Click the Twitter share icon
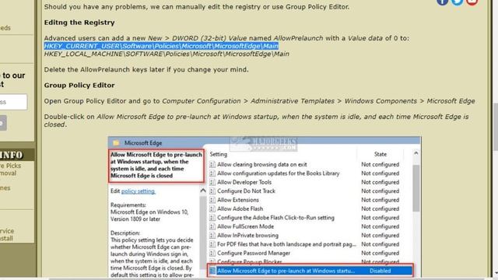This screenshot has height=280, width=498. [x=457, y=2]
